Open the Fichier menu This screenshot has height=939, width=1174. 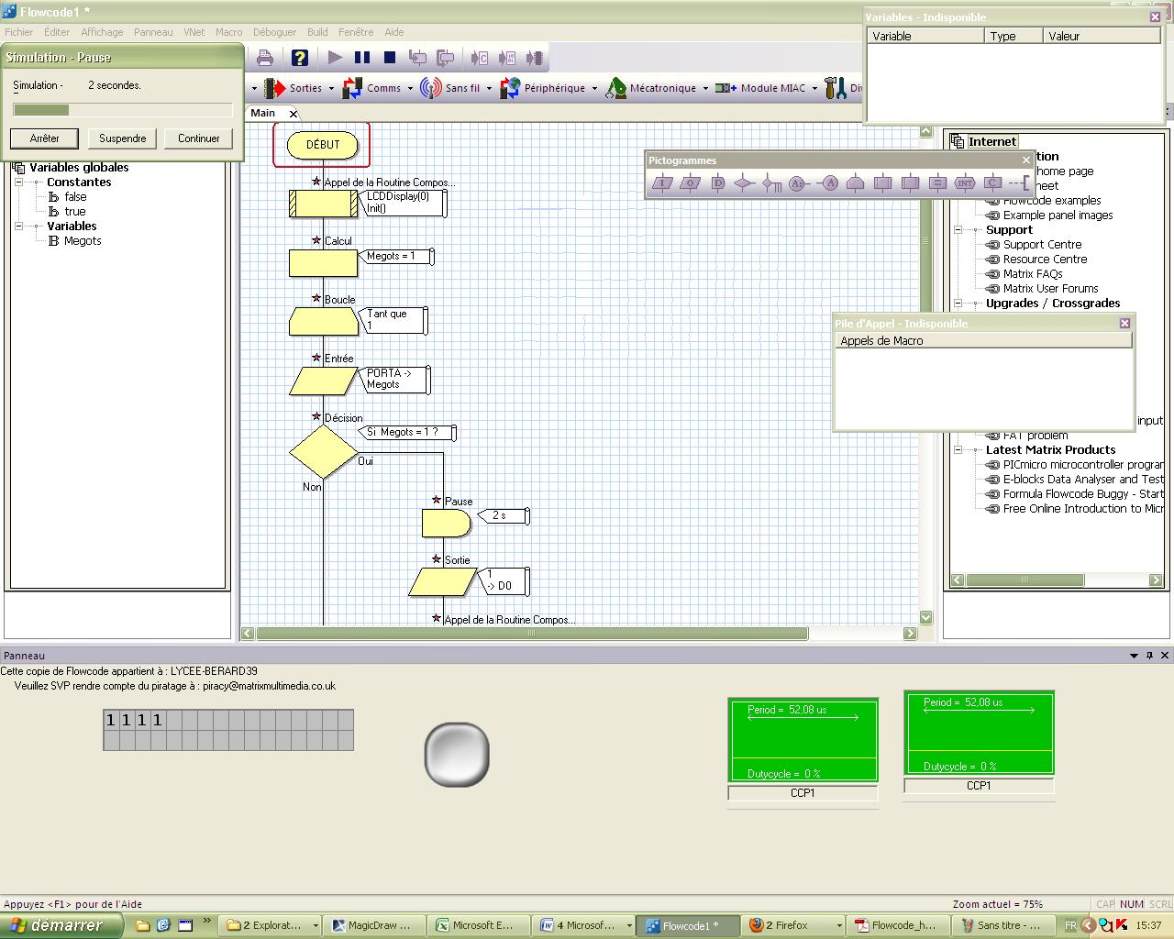click(18, 32)
